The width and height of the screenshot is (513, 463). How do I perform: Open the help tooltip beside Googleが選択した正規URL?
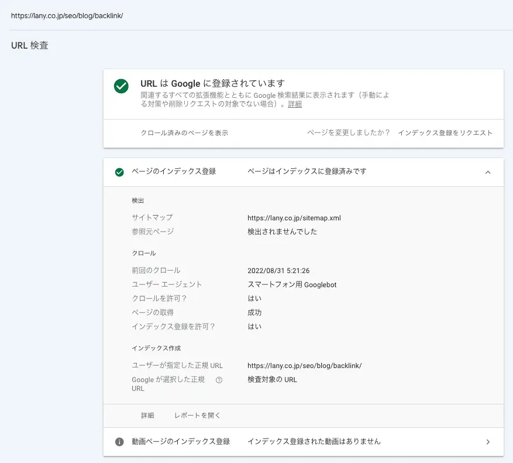(219, 379)
